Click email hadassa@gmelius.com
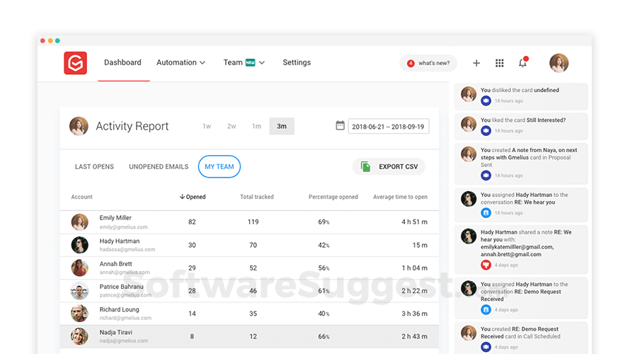The image size is (630, 354). tap(127, 249)
